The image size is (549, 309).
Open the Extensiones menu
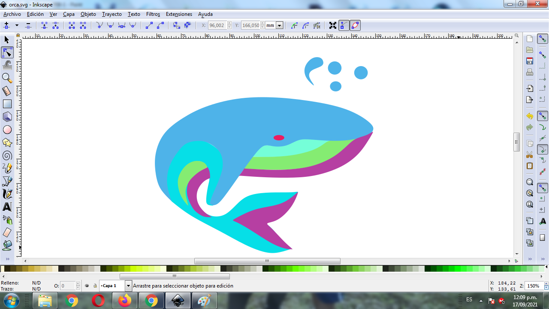click(x=179, y=14)
